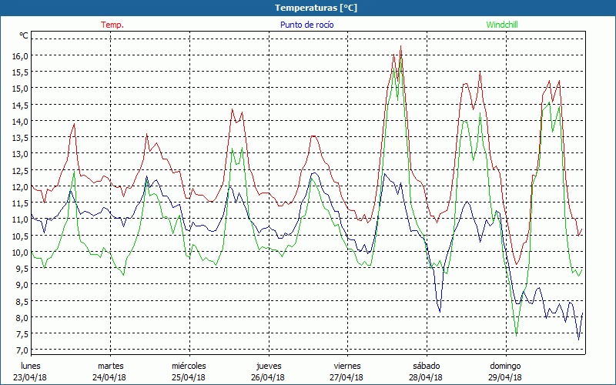This screenshot has height=385, width=616.
Task: Select the 10,0 tick label on the y-axis
Action: tap(19, 252)
